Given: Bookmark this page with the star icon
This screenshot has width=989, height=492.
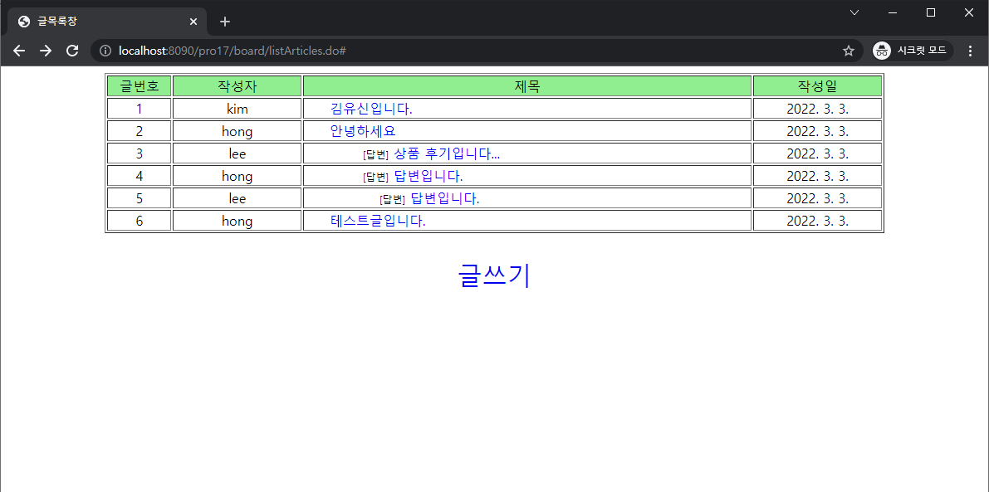Looking at the screenshot, I should coord(849,51).
